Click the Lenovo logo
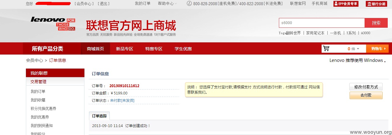The height and width of the screenshot is (135, 392). (x=53, y=24)
